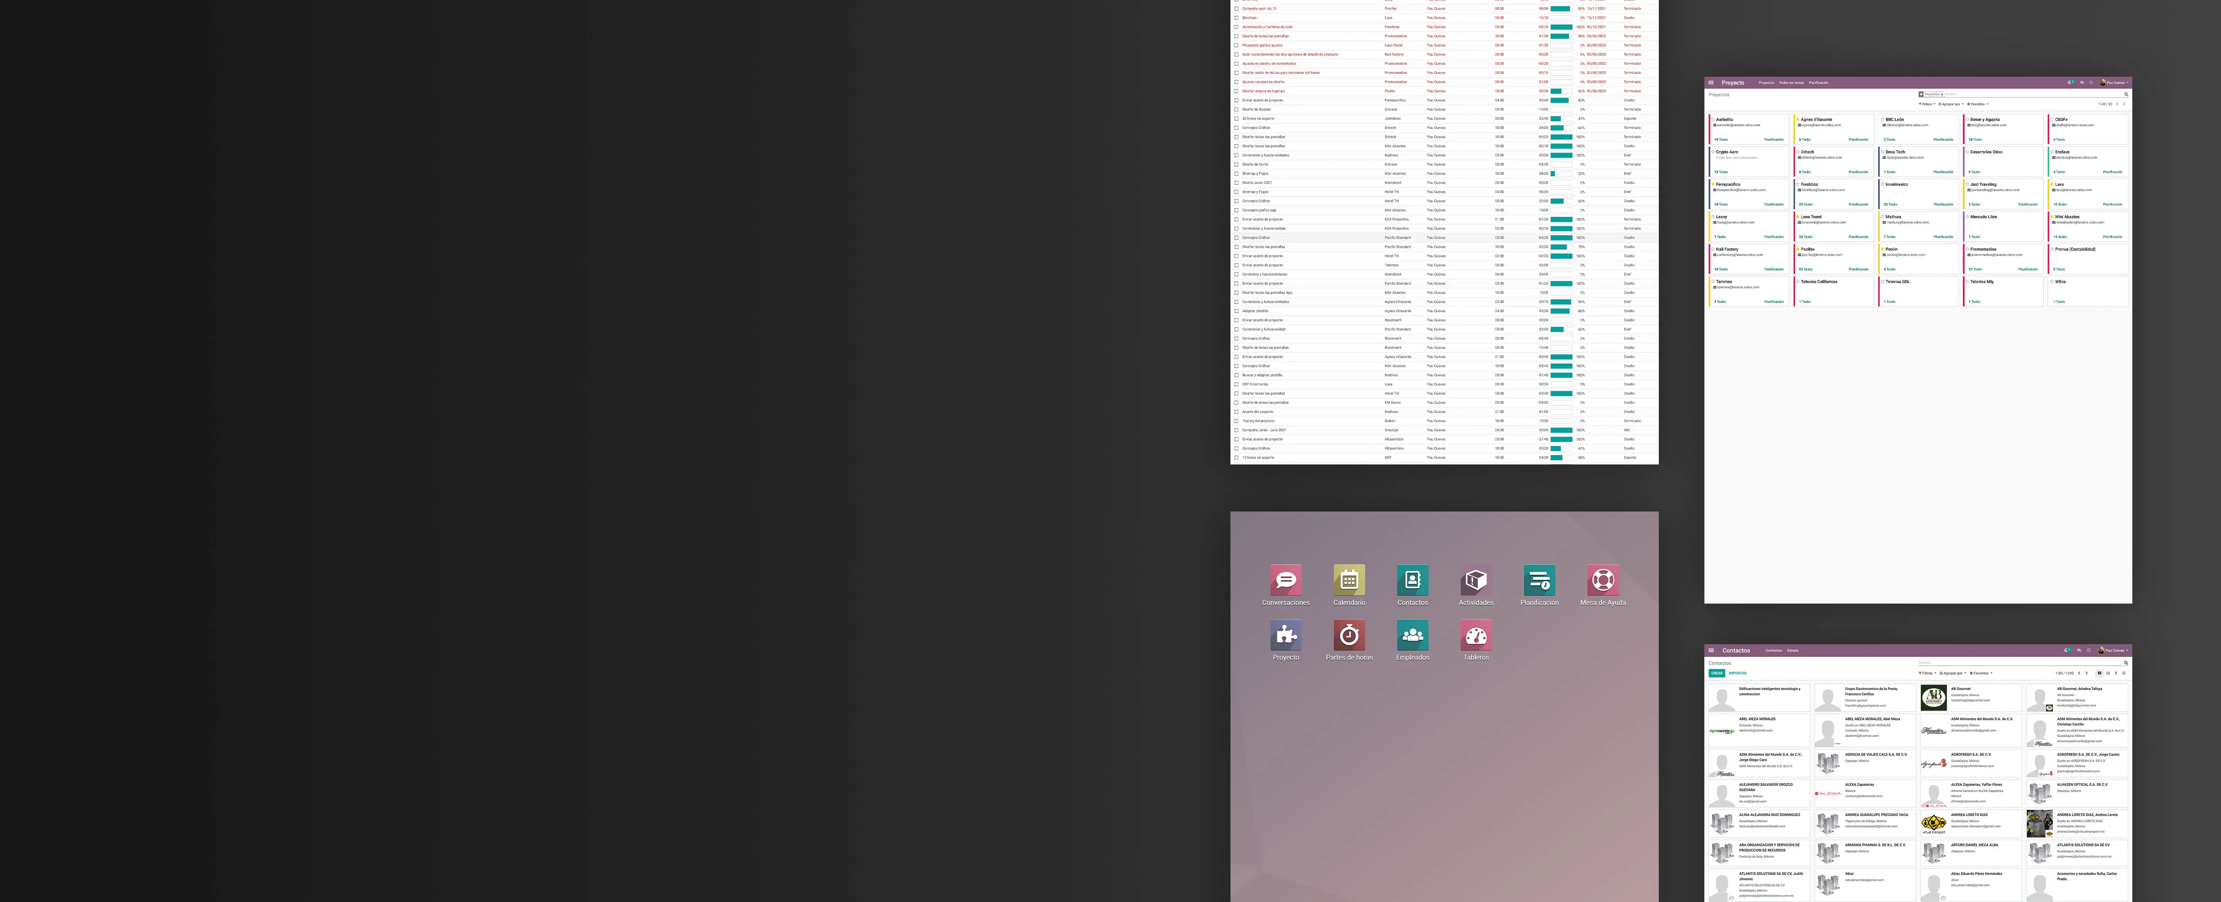Open the Todas las tareas menu item
The image size is (2221, 902).
point(1791,83)
